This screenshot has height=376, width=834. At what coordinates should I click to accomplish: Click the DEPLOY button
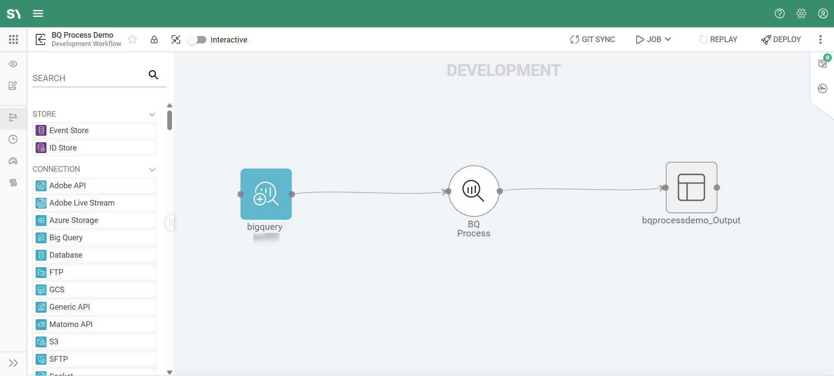click(781, 39)
